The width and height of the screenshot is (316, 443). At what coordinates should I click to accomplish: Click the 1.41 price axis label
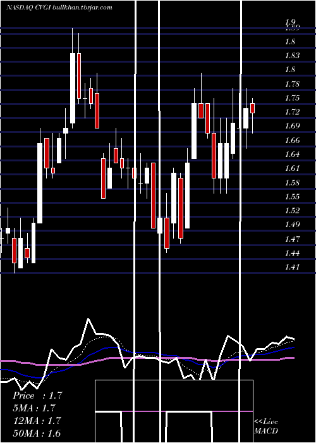[x=292, y=266]
